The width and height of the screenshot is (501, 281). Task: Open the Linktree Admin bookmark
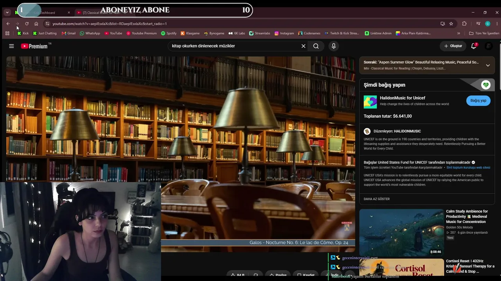(378, 33)
